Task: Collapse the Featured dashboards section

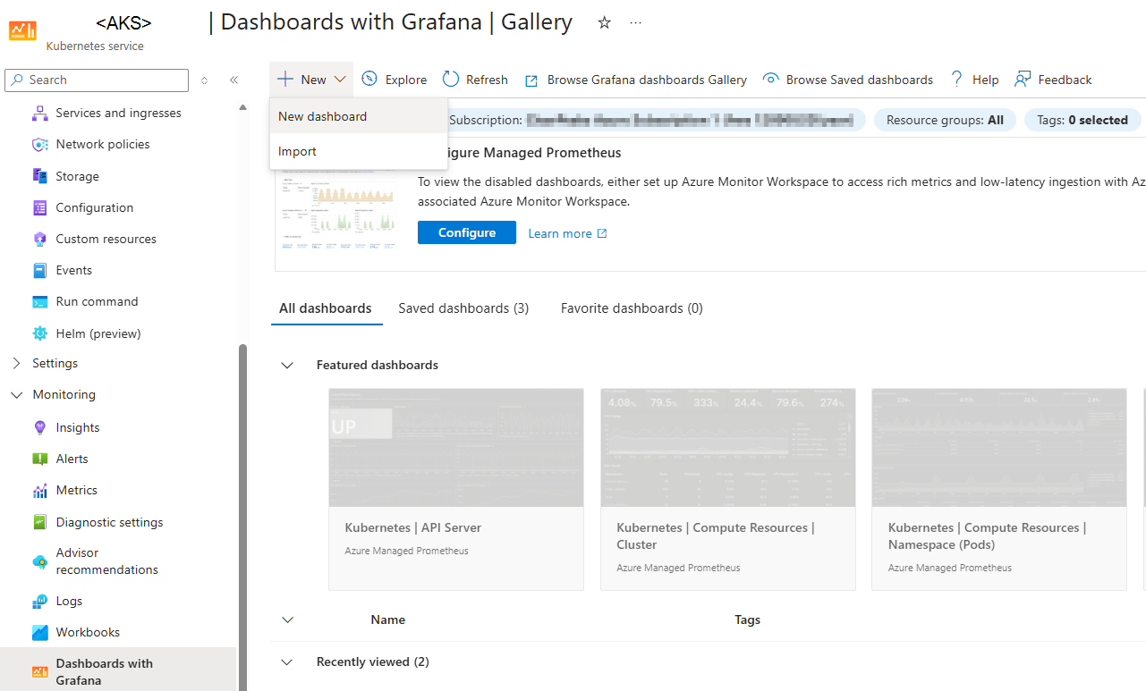Action: 287,365
